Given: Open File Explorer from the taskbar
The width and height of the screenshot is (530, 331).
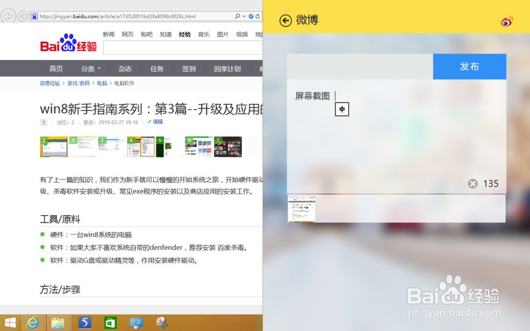Looking at the screenshot, I should click(58, 323).
